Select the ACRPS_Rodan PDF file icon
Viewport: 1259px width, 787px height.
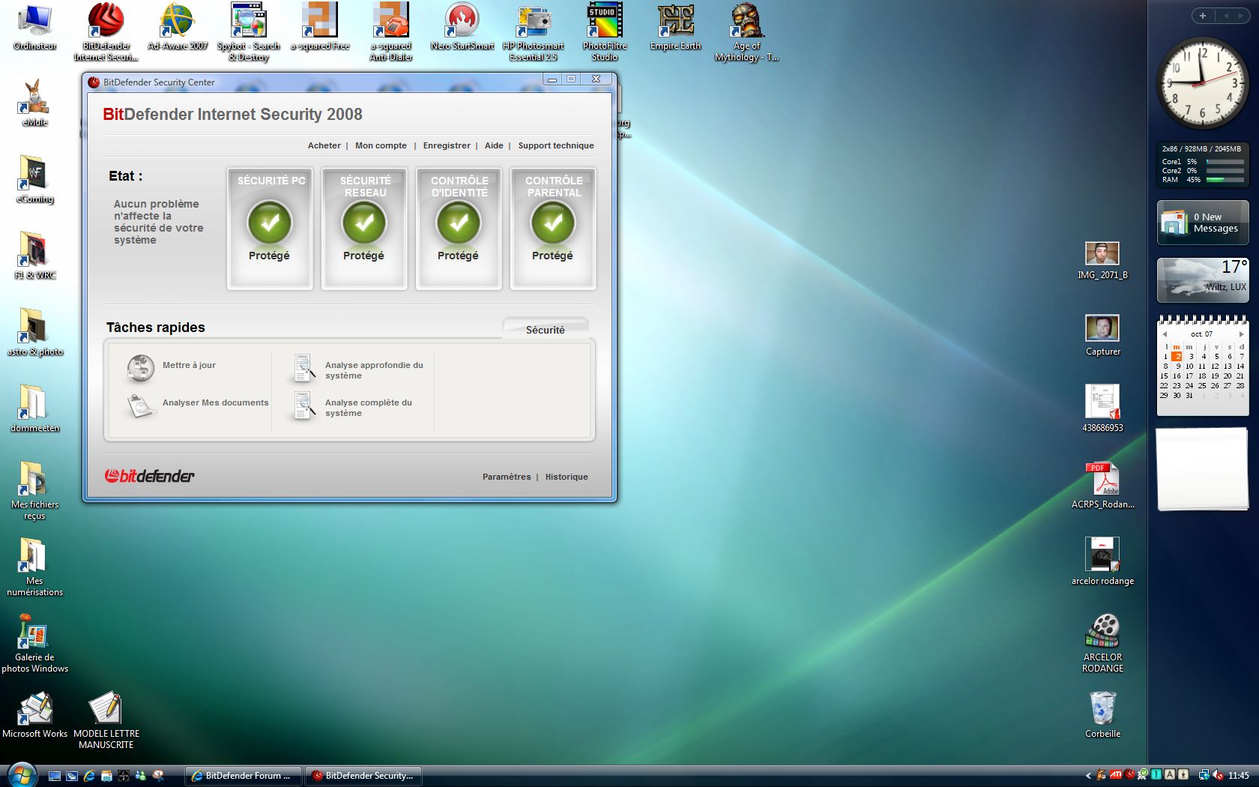[x=1103, y=485]
